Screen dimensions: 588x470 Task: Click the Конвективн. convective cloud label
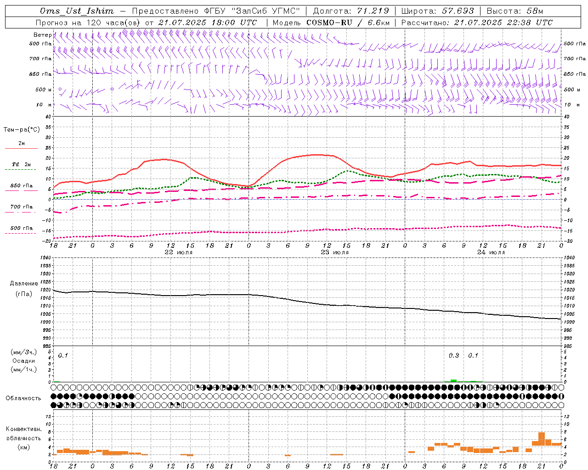coord(24,429)
